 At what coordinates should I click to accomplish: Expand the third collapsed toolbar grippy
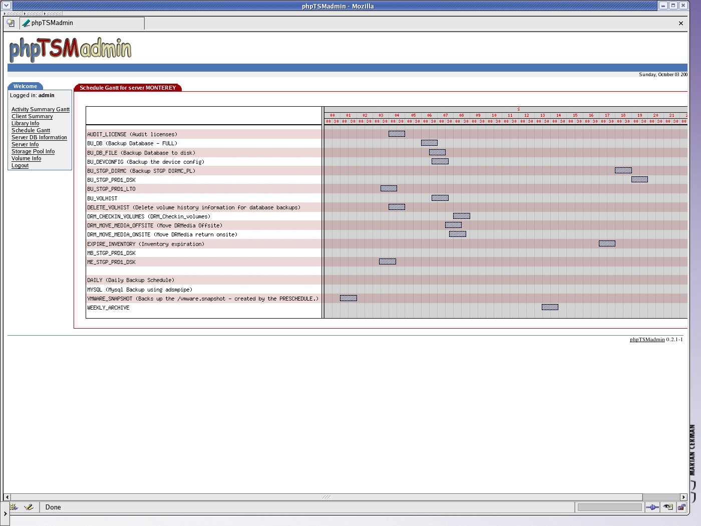click(53, 14)
